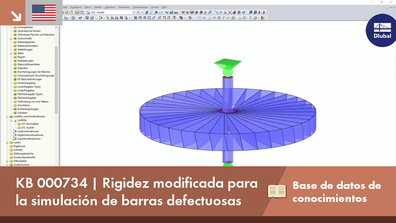Select the view in X direction icon

160,18
